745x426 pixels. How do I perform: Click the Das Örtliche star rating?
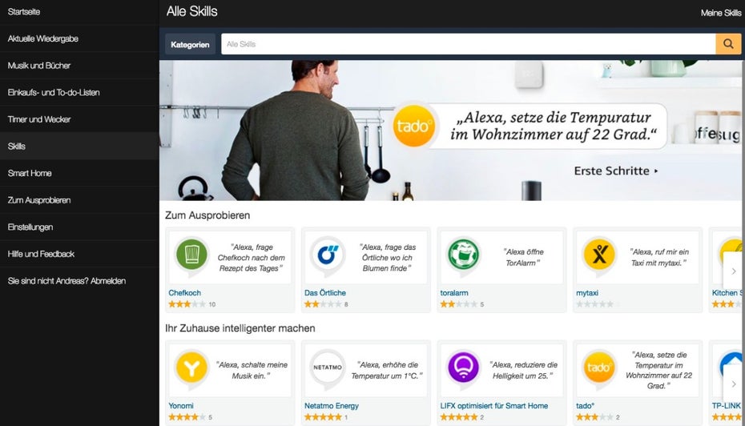pyautogui.click(x=323, y=304)
